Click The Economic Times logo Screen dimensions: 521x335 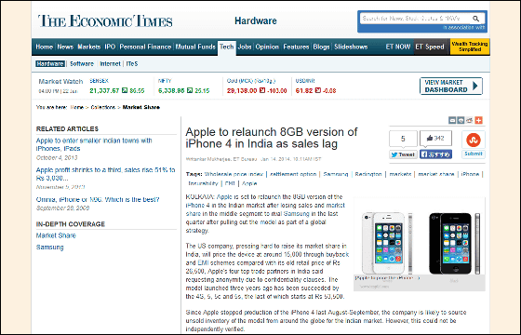click(105, 20)
